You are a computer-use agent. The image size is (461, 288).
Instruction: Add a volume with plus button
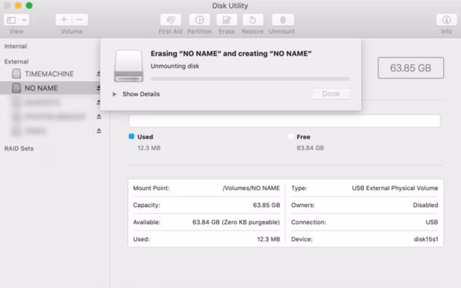click(x=64, y=20)
